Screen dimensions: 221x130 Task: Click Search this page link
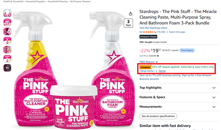[177, 32]
